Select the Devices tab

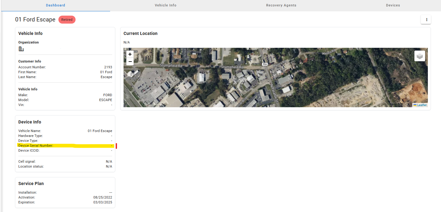tap(393, 5)
